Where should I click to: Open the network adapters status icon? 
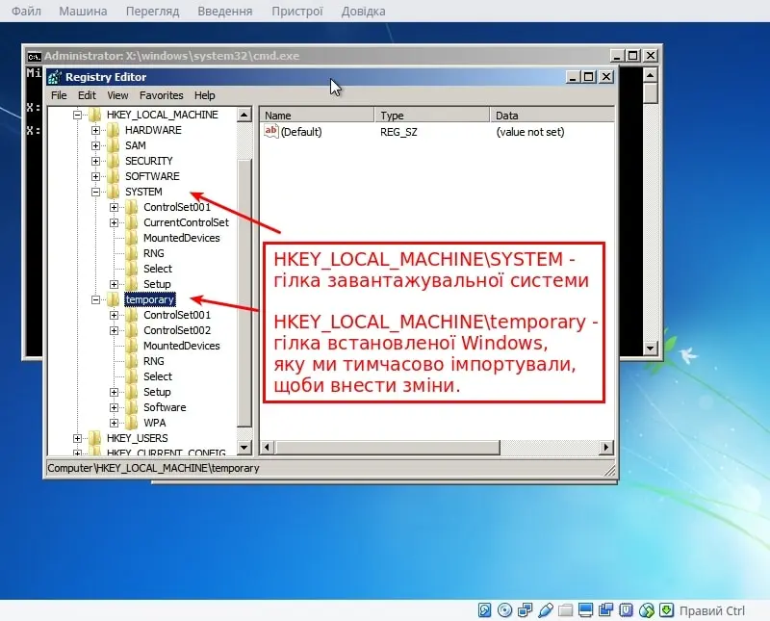525,610
